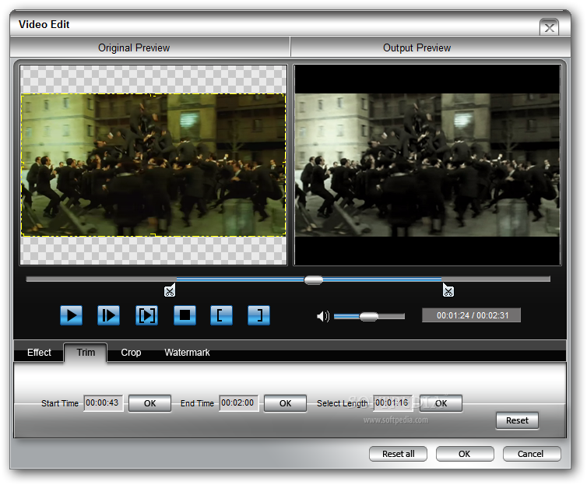Click the Original Preview video frame
587x485 pixels.
[x=153, y=165]
